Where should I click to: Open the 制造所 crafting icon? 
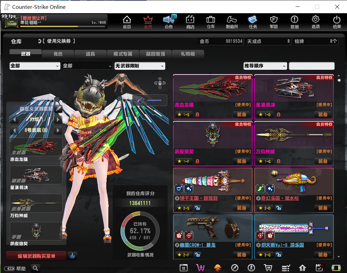pyautogui.click(x=232, y=22)
